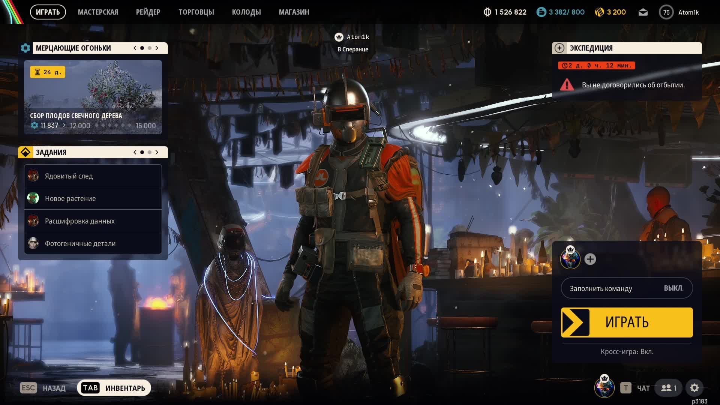Open inventory with the TAB Инвентарь button

(x=114, y=388)
